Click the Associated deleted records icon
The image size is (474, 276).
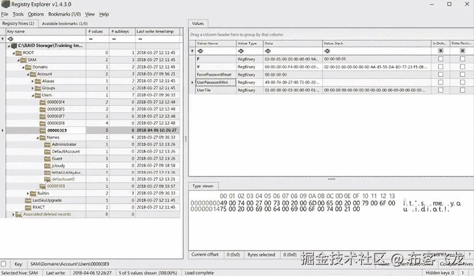tap(19, 214)
